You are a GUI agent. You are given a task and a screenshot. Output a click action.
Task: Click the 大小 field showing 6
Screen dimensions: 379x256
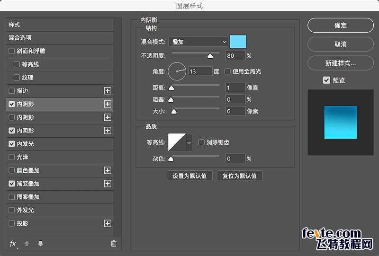click(235, 111)
